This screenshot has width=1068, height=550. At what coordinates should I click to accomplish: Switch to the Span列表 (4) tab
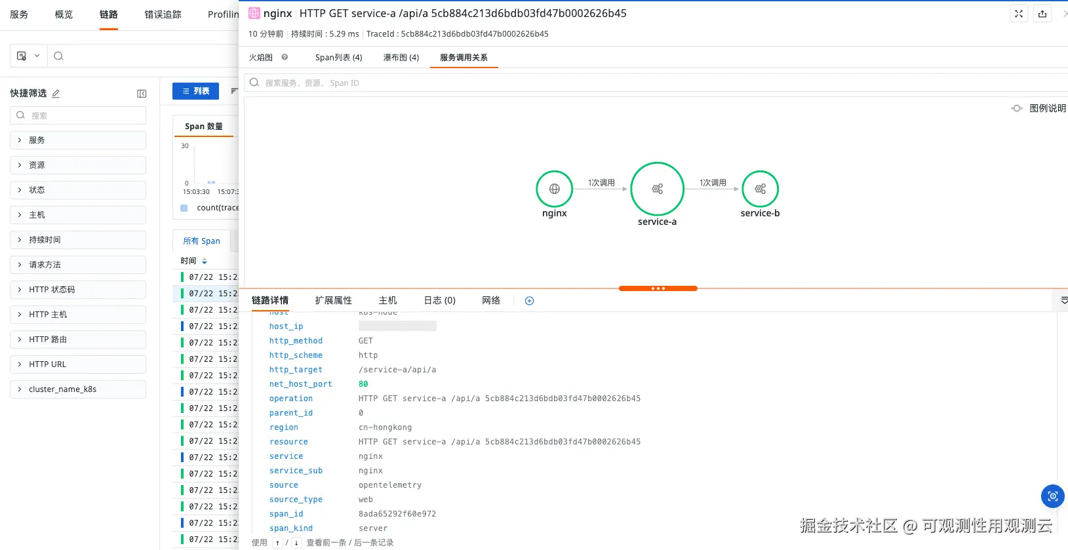point(339,58)
